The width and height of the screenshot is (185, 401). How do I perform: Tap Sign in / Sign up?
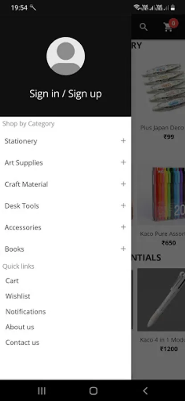click(66, 94)
